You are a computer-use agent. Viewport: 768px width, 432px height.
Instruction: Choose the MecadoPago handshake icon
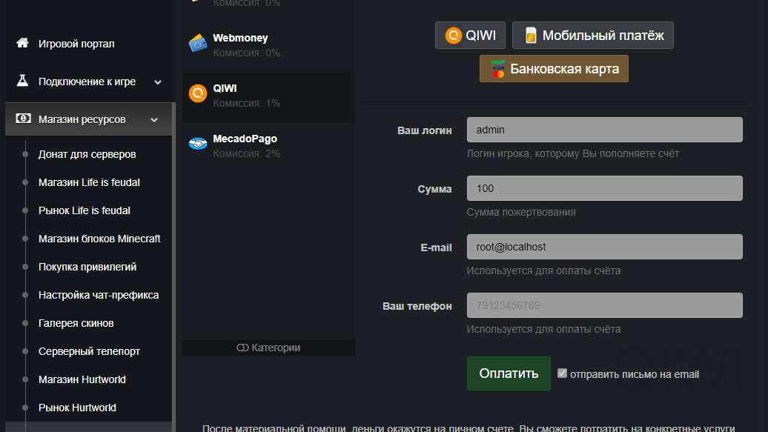(x=198, y=144)
